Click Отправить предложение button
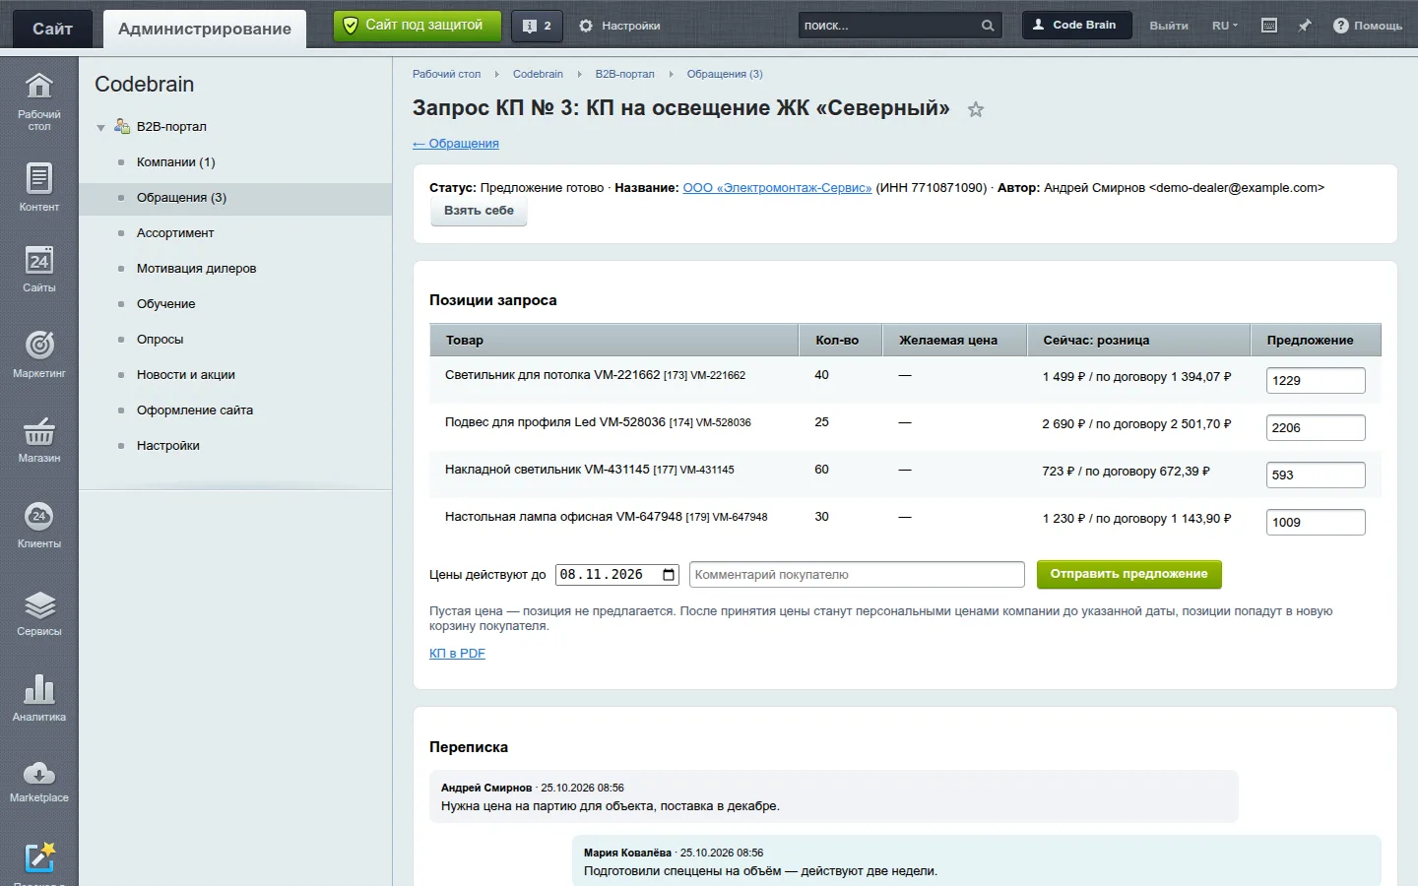Viewport: 1418px width, 886px height. pos(1128,574)
